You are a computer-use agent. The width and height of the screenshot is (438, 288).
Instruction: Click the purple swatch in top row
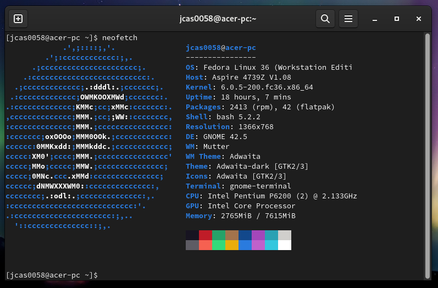coord(258,235)
